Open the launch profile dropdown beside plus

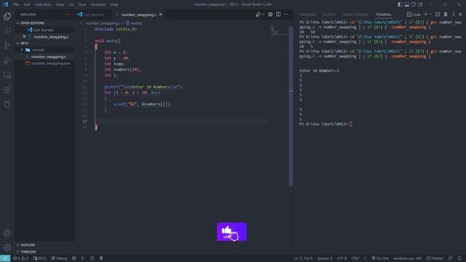click(x=430, y=15)
